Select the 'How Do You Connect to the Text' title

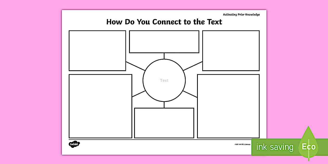click(x=164, y=22)
